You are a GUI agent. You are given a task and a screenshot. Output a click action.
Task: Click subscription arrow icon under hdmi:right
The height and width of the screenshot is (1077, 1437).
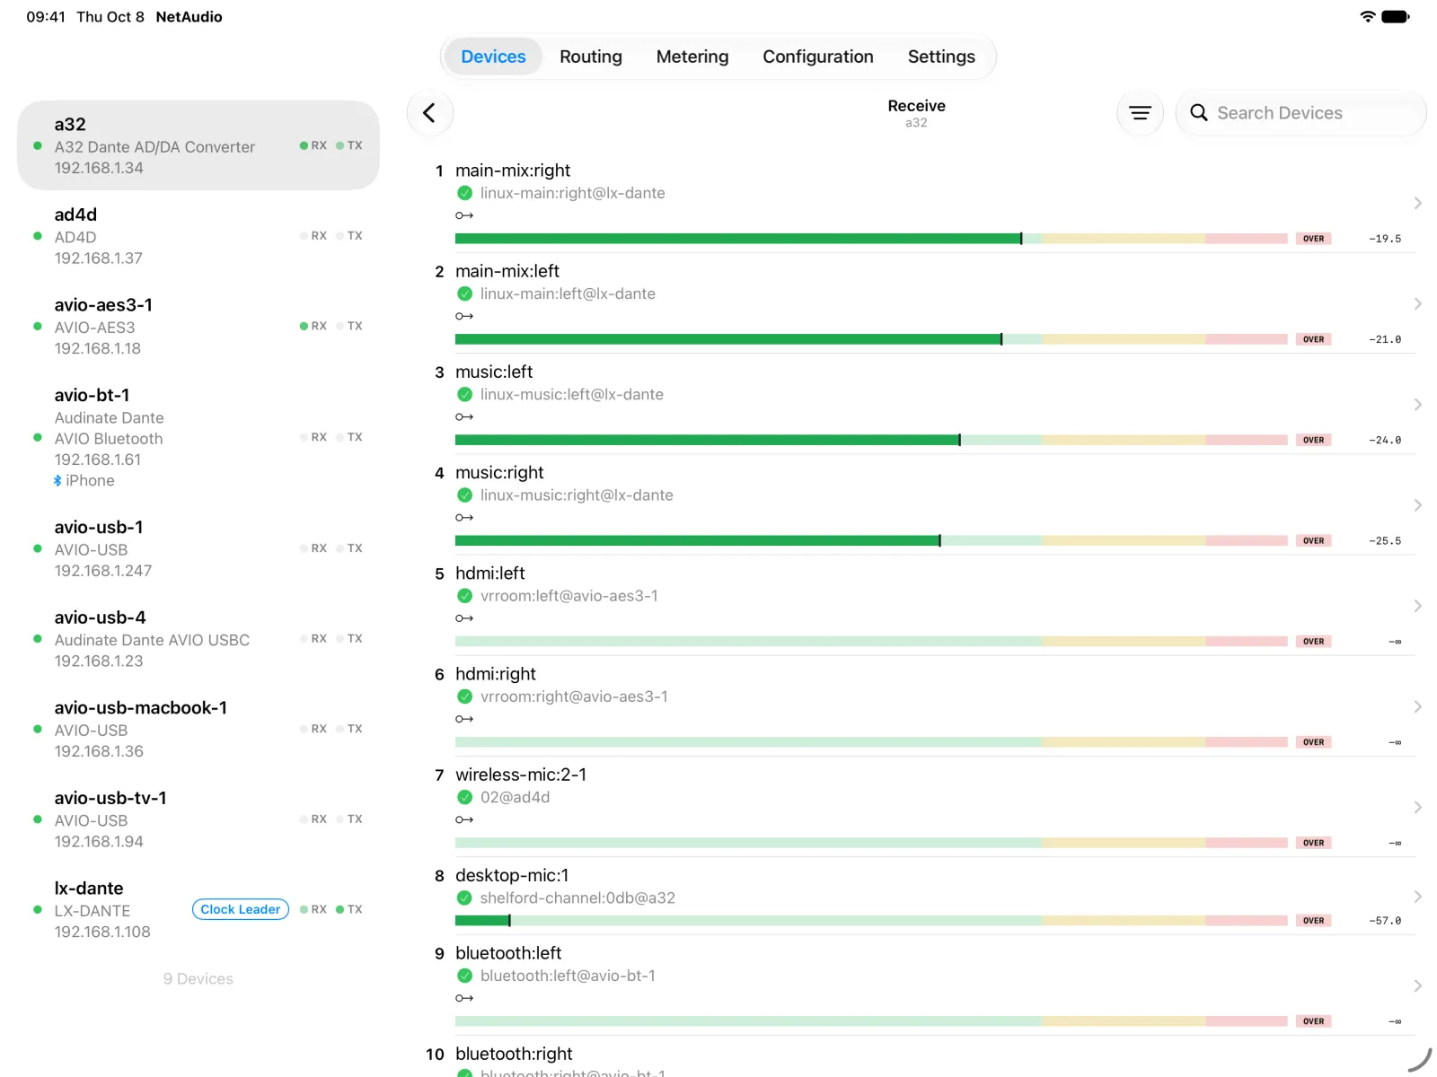(x=464, y=719)
